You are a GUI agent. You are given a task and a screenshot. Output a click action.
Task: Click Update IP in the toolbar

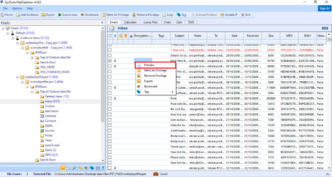[x=229, y=15]
